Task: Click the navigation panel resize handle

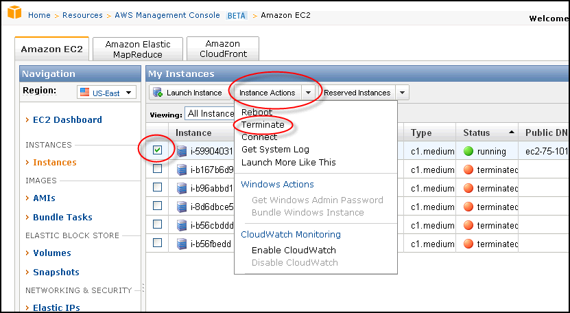Action: point(143,288)
